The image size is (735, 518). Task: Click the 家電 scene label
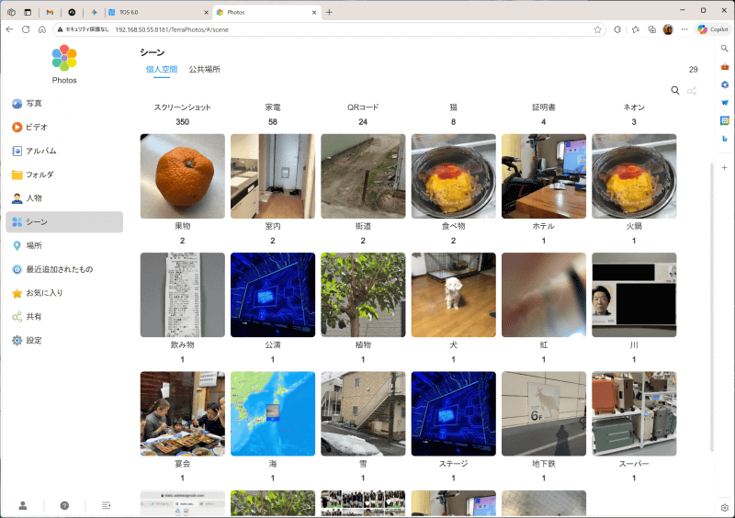273,107
